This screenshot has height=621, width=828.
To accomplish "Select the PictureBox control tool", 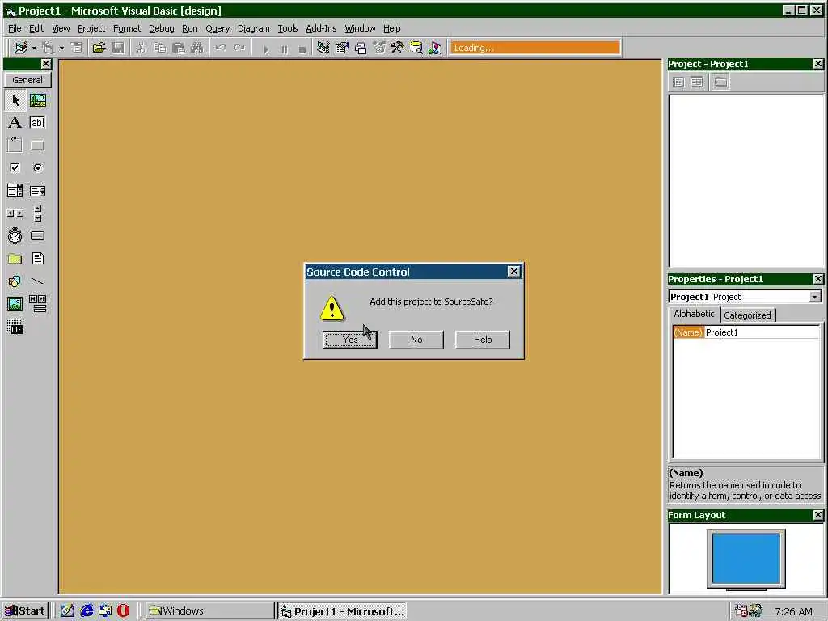I will (38, 100).
